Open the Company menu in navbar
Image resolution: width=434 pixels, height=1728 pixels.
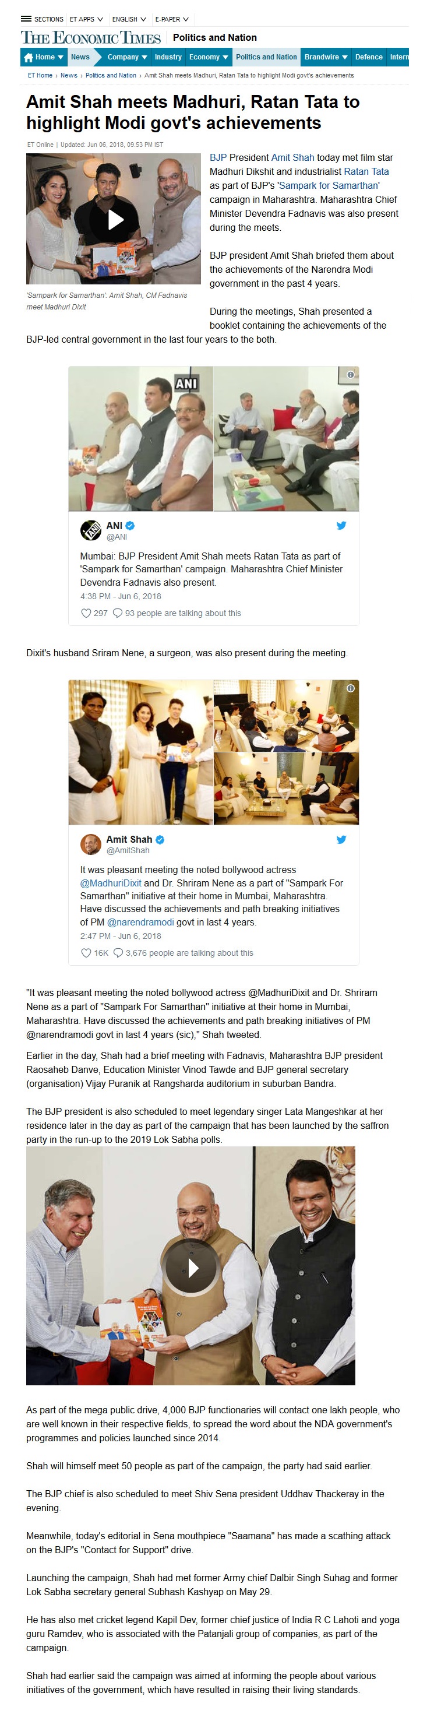coord(127,57)
